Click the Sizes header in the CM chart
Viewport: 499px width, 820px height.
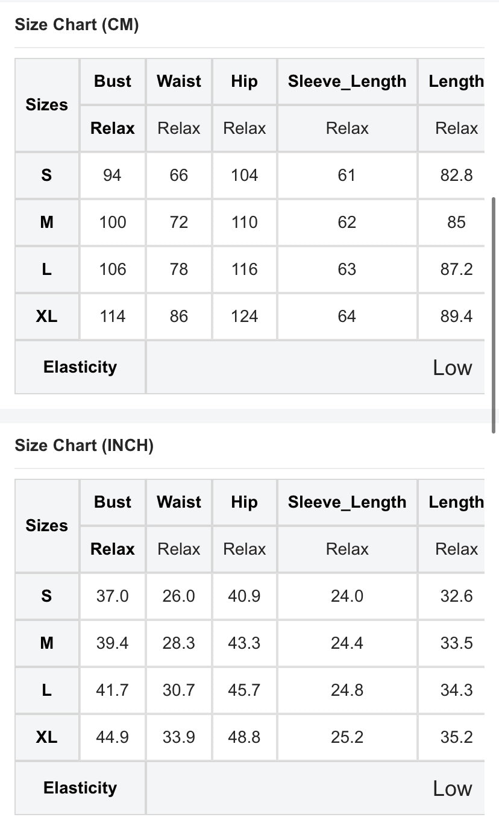(x=47, y=105)
